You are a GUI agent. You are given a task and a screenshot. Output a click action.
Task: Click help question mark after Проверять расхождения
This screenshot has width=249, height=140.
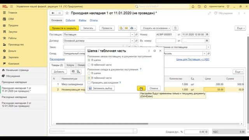120,83
